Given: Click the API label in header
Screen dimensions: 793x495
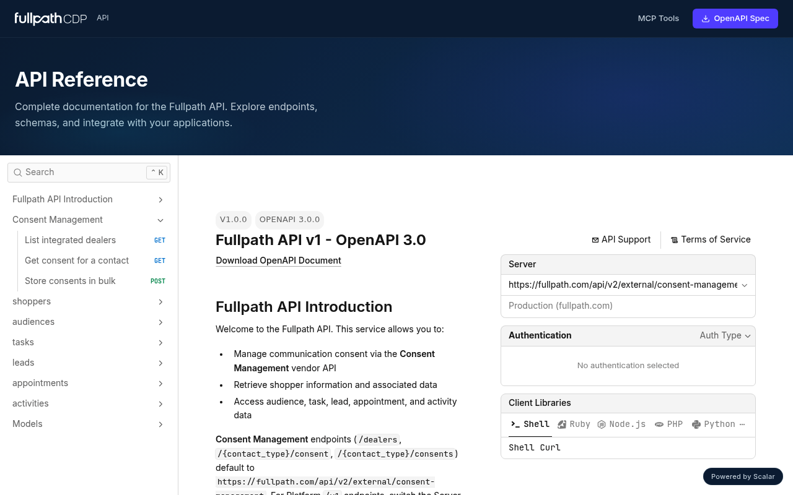Looking at the screenshot, I should (x=103, y=18).
